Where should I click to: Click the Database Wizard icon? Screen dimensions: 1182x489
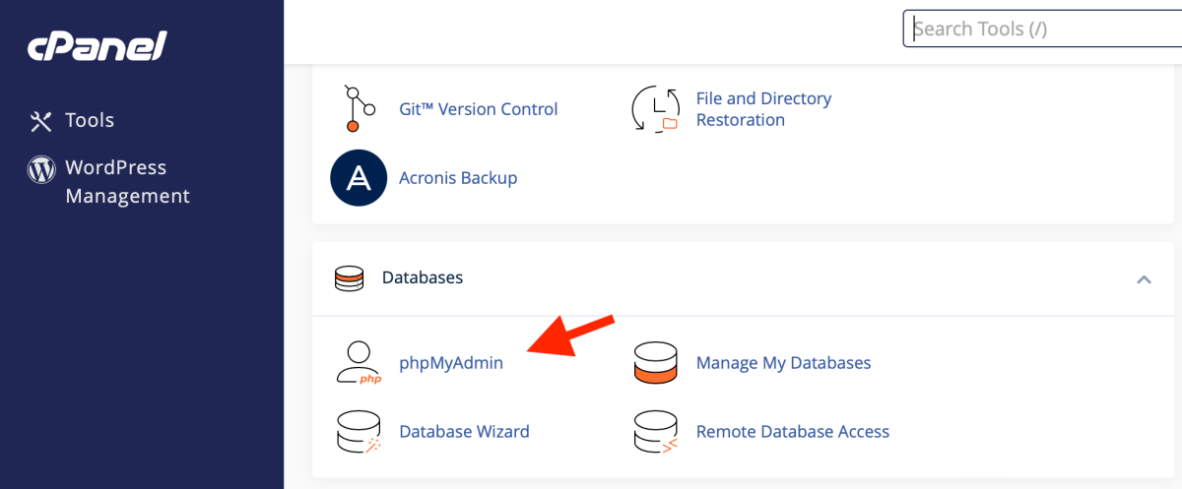click(x=359, y=432)
